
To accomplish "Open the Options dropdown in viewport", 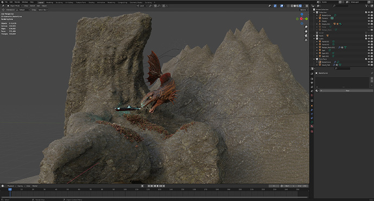I will (303, 10).
